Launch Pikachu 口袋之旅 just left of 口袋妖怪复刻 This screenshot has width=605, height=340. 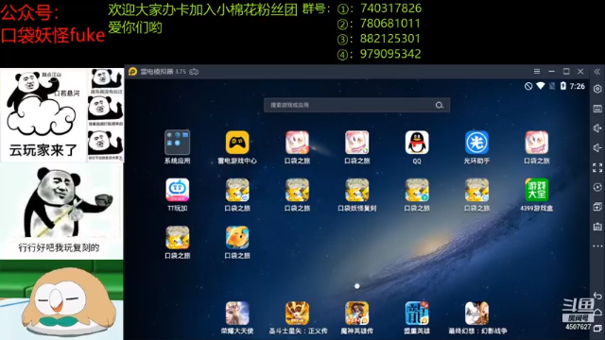(297, 190)
